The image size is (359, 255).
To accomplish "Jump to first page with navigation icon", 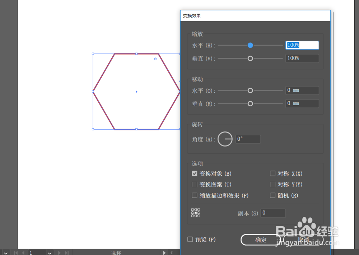I will pyautogui.click(x=15, y=252).
